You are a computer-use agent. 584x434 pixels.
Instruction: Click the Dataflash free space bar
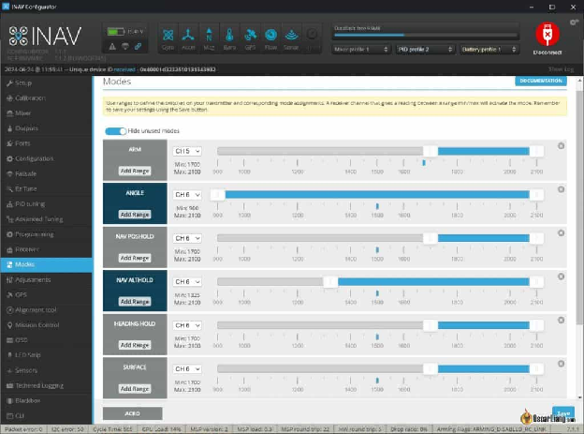pyautogui.click(x=425, y=35)
